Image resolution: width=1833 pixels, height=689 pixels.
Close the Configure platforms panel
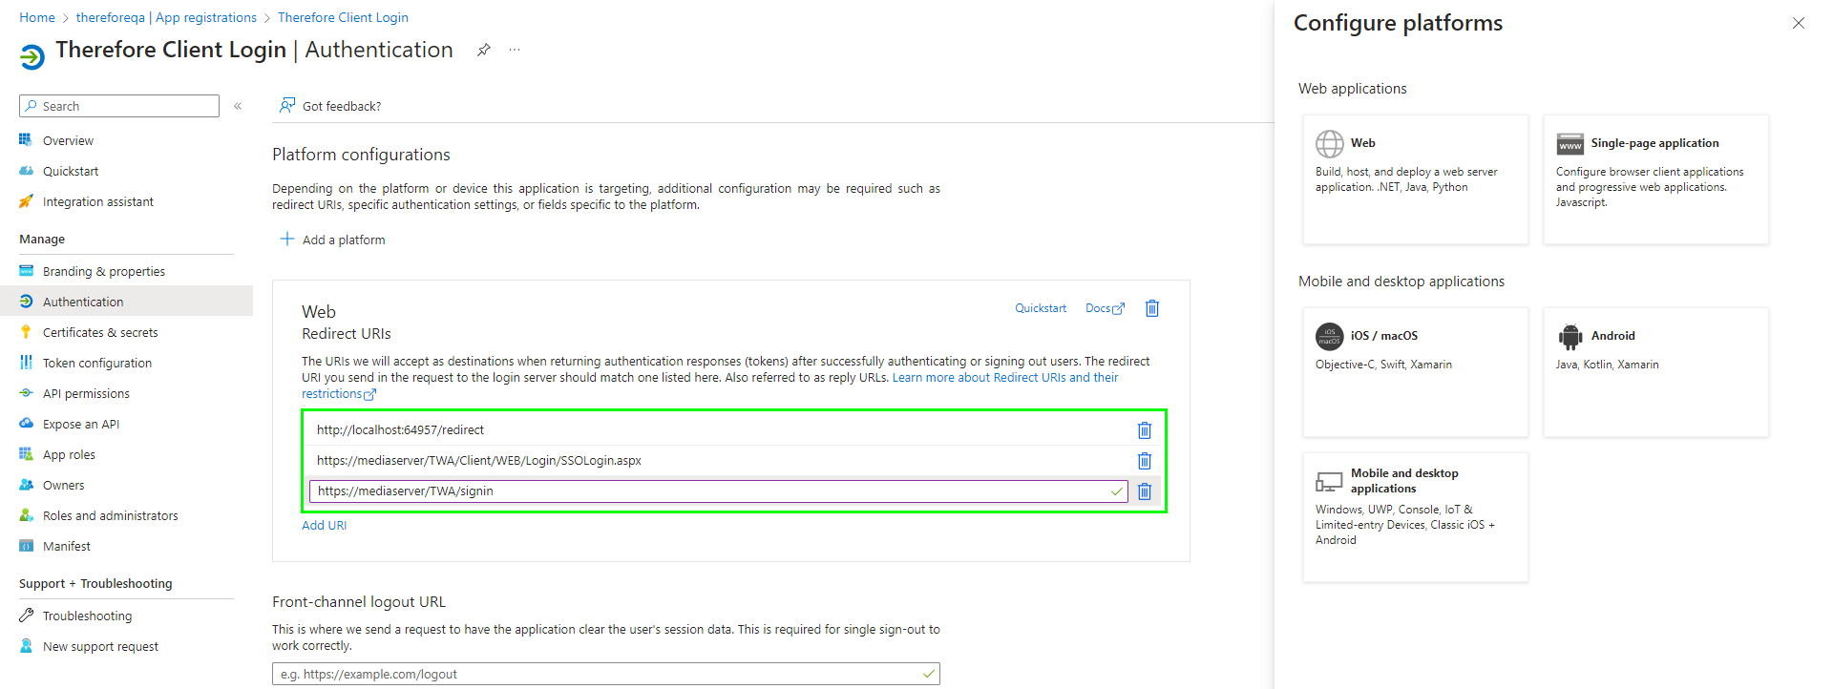[1799, 23]
